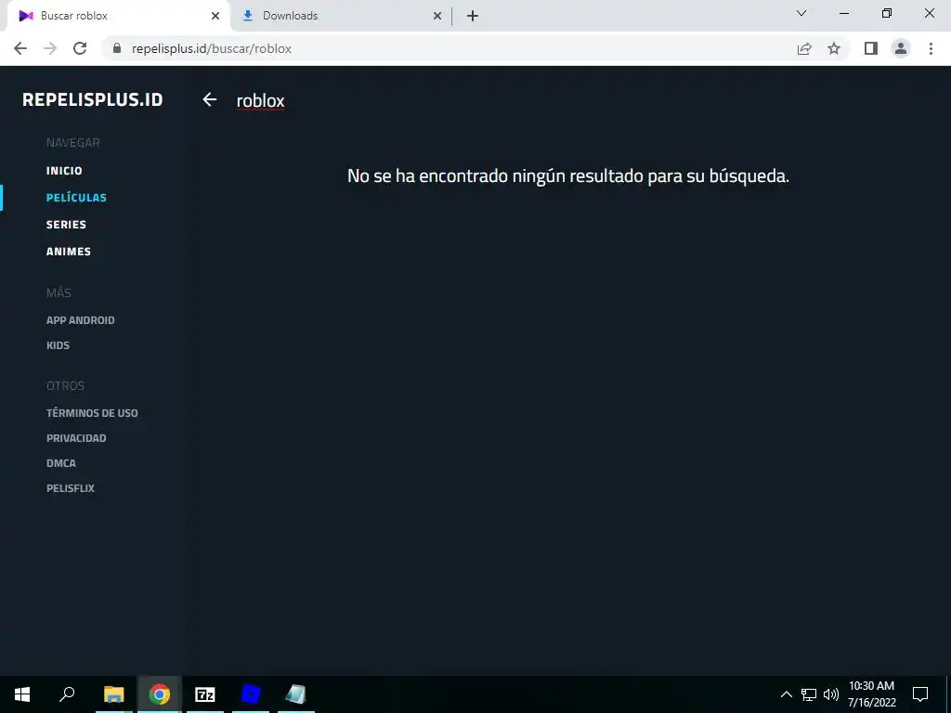Open a new tab with plus button
Screen dimensions: 951x713
click(473, 16)
